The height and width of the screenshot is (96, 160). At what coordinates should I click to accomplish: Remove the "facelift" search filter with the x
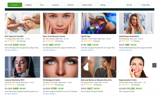(20, 5)
